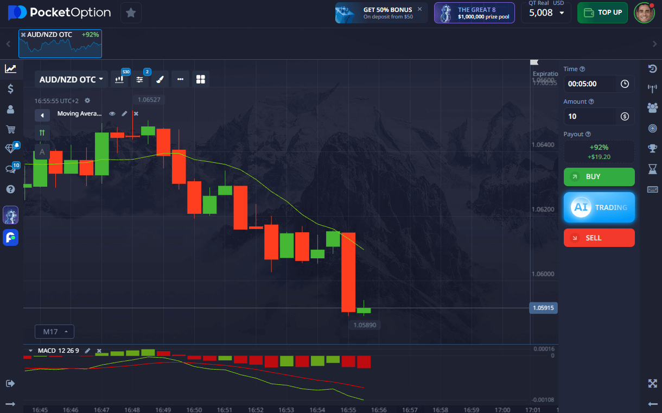Open trade history icon in right sidebar
Viewport: 662px width, 413px height.
653,68
